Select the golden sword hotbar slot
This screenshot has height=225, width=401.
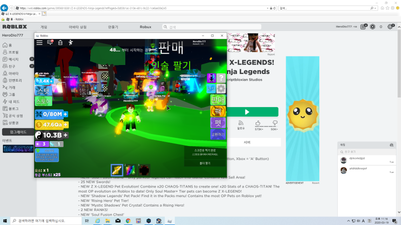pos(117,170)
